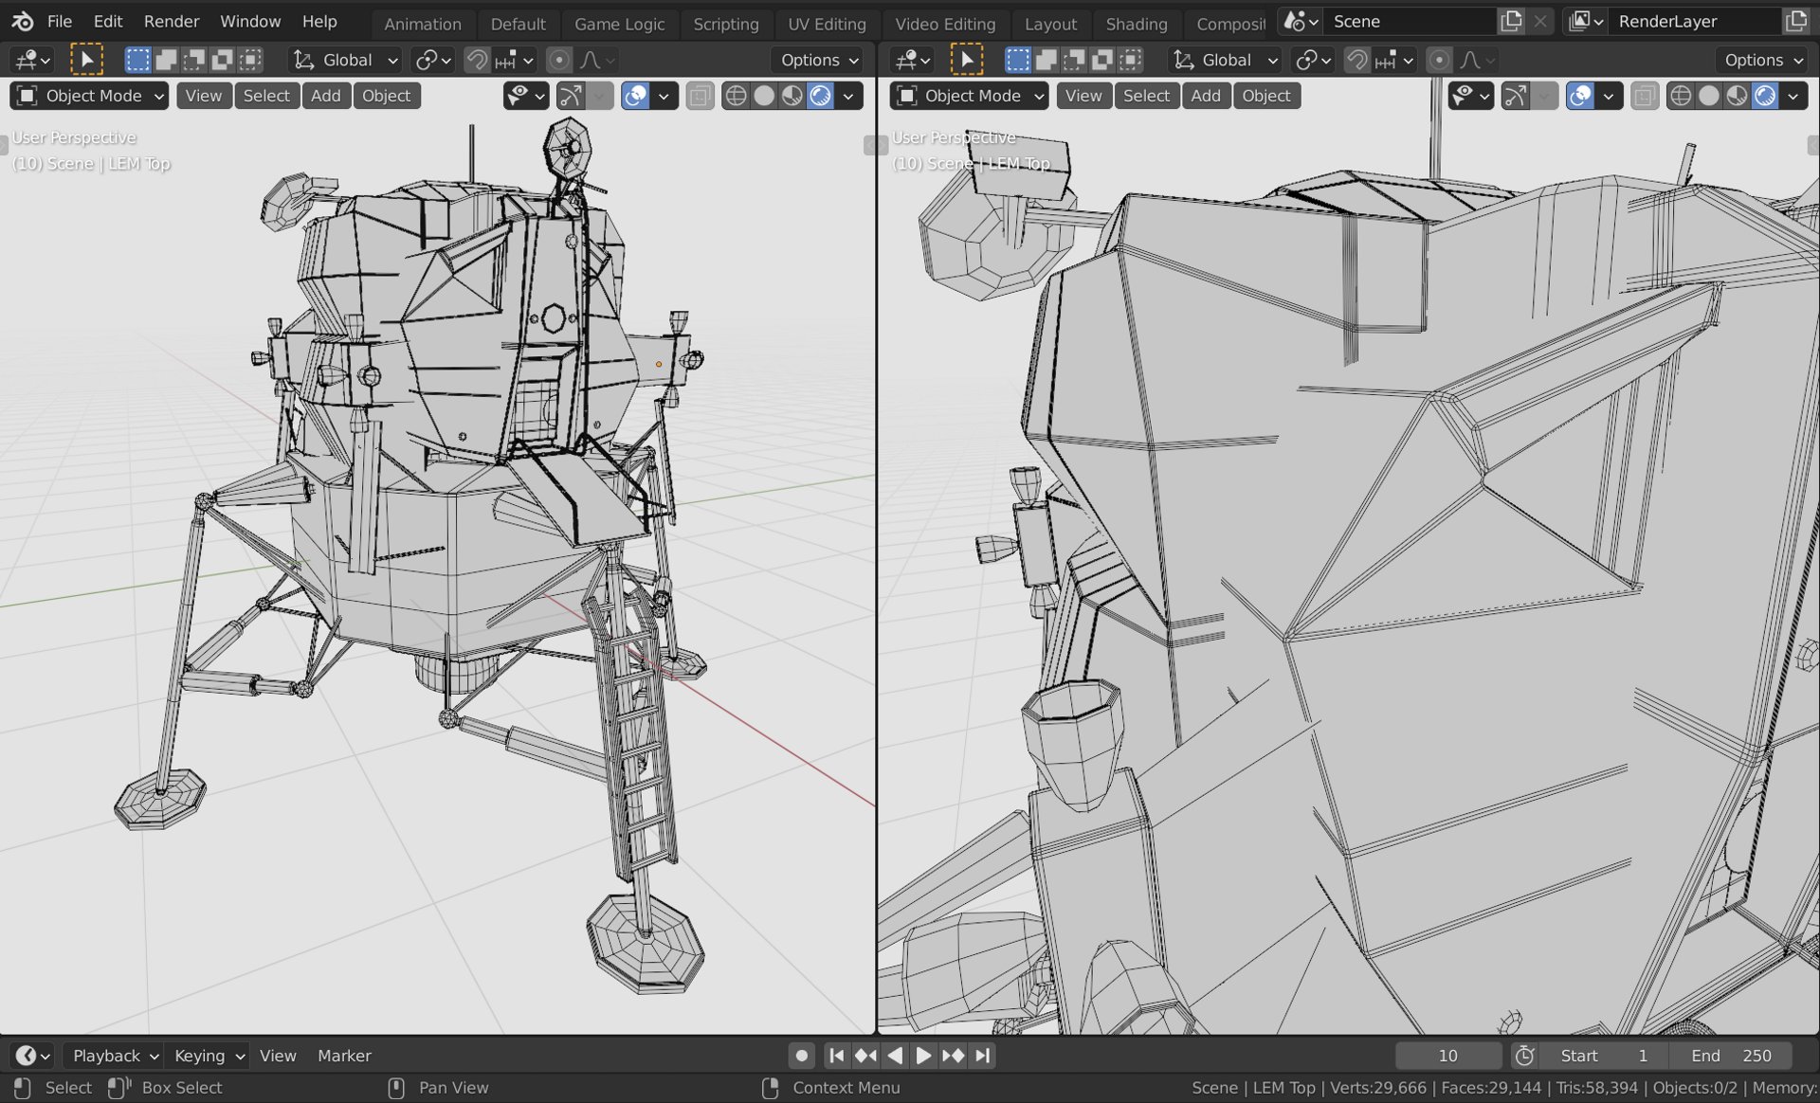
Task: Open the Playback dropdown in timeline
Action: point(114,1055)
